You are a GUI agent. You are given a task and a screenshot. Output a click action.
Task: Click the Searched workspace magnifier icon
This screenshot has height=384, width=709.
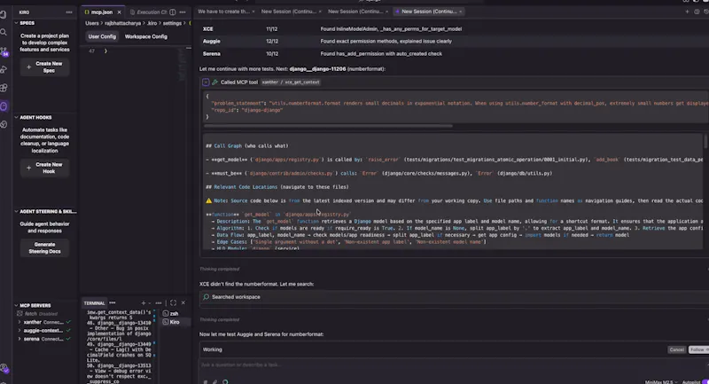click(206, 297)
